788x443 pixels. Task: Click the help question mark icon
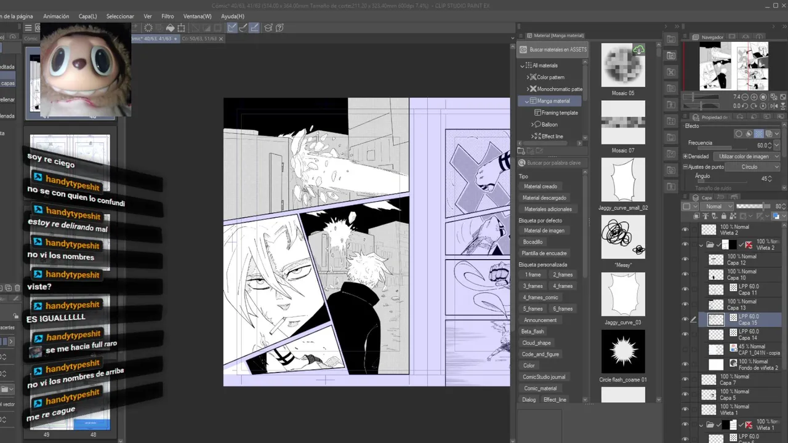tap(279, 28)
